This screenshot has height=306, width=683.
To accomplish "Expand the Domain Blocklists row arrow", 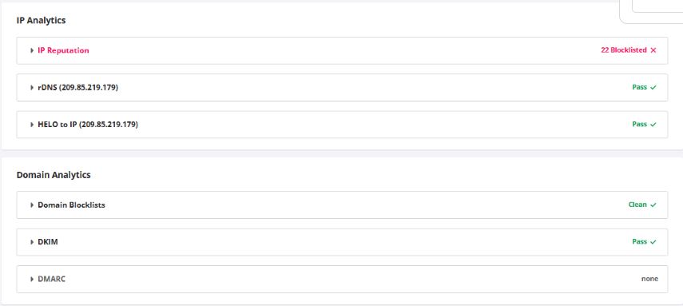I will (x=32, y=205).
